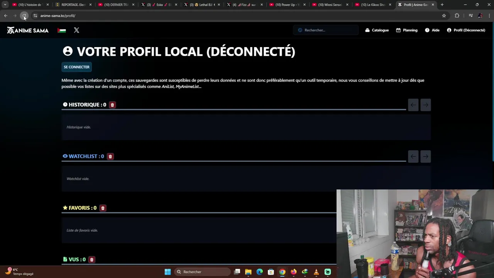Click the Anime Sama logo
494x278 pixels.
point(28,30)
